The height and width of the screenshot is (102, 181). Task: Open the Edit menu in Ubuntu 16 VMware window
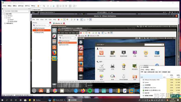click(x=37, y=20)
